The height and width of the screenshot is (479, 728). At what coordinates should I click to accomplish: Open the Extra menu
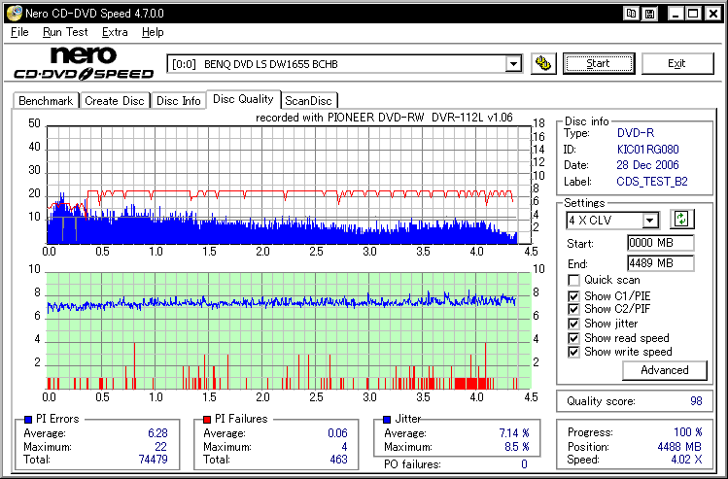coord(115,32)
